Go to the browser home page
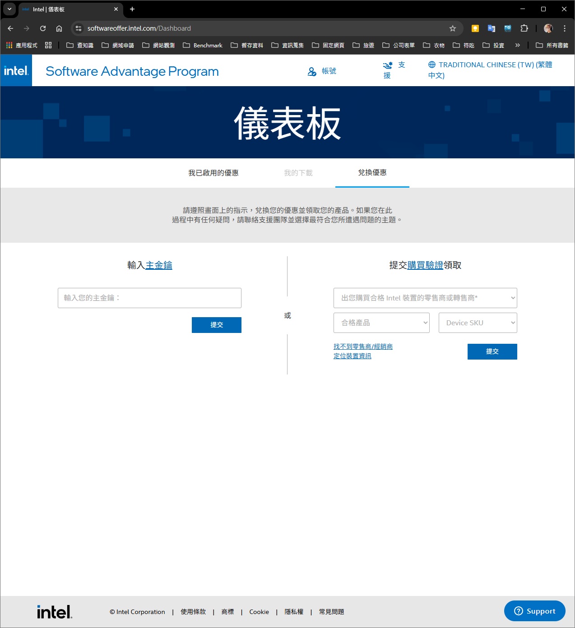Screen dimensions: 575x628 point(59,28)
